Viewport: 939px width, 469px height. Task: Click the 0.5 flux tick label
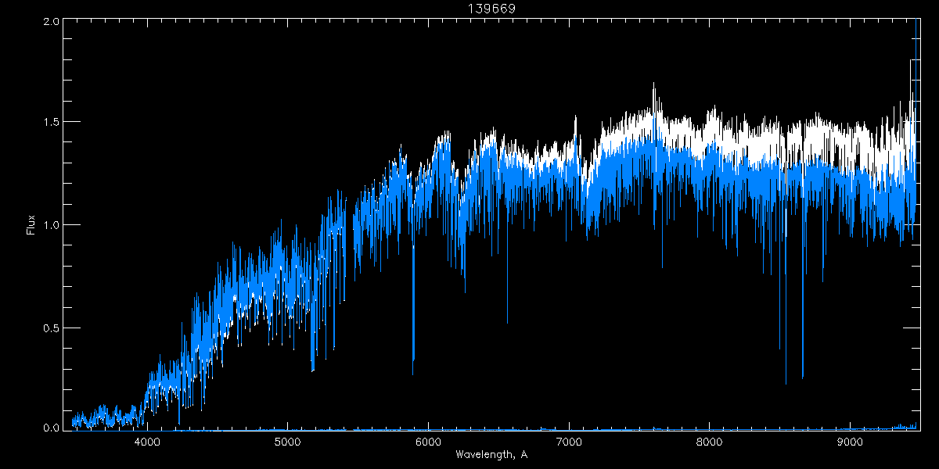click(50, 328)
